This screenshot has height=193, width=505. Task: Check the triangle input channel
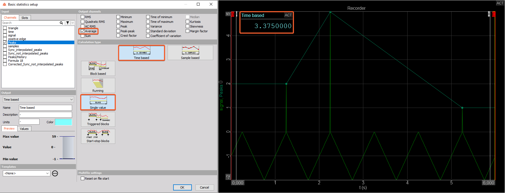pyautogui.click(x=5, y=28)
